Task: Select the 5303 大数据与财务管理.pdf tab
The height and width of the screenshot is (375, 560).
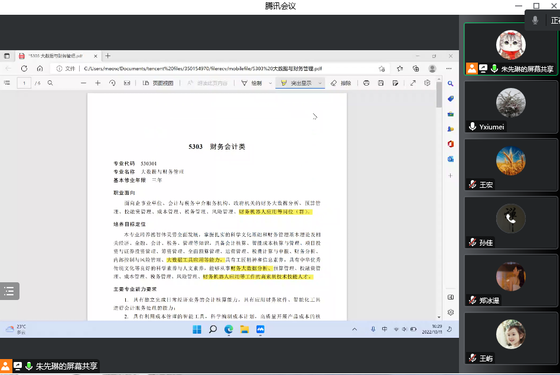Action: pyautogui.click(x=54, y=56)
